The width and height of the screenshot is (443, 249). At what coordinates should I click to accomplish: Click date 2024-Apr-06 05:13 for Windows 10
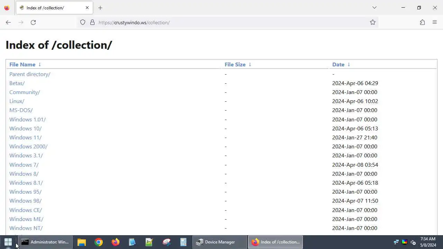(x=355, y=128)
